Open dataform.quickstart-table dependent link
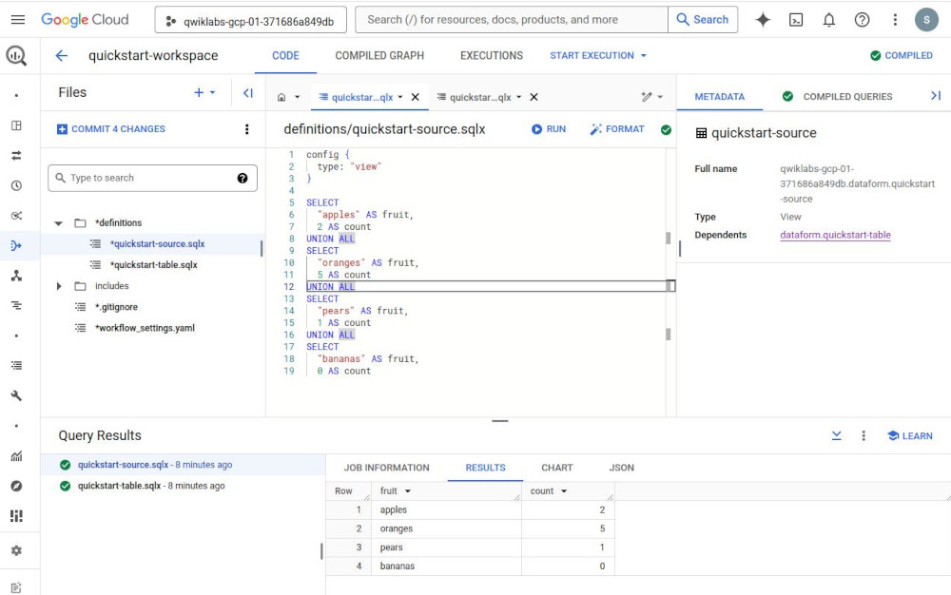The width and height of the screenshot is (951, 595). coord(835,235)
